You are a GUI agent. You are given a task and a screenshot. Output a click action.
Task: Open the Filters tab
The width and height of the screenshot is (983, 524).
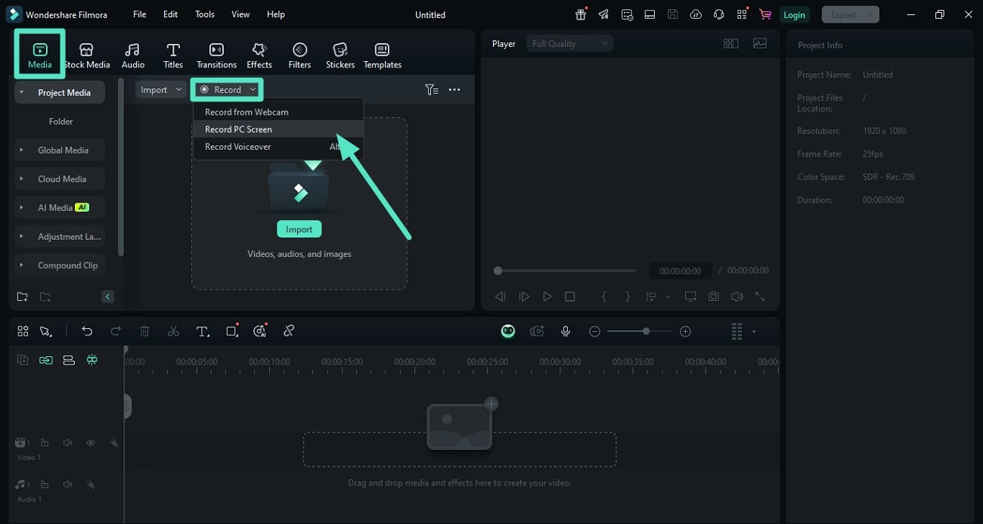299,55
